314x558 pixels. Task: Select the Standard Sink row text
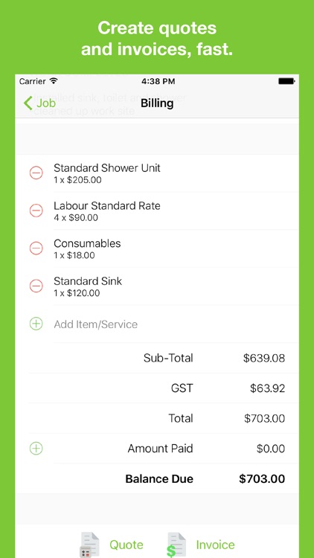pyautogui.click(x=88, y=286)
